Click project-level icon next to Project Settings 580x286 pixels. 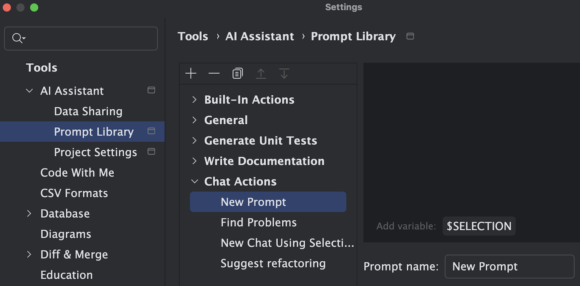pyautogui.click(x=152, y=152)
